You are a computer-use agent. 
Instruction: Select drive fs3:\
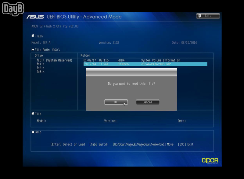click(x=41, y=72)
